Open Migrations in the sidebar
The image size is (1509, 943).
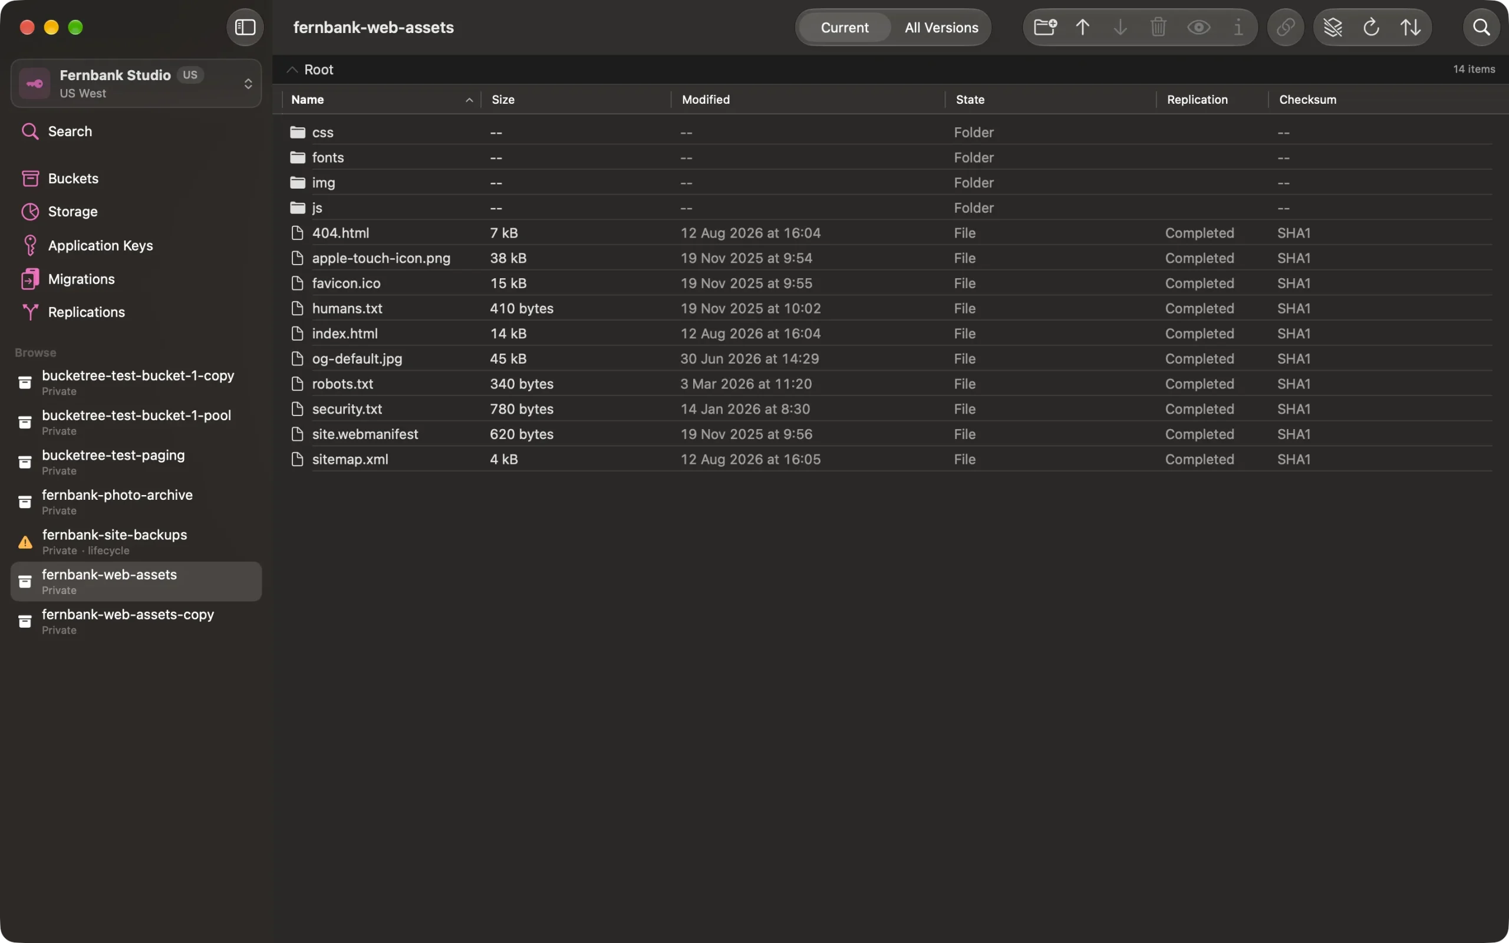[136, 279]
